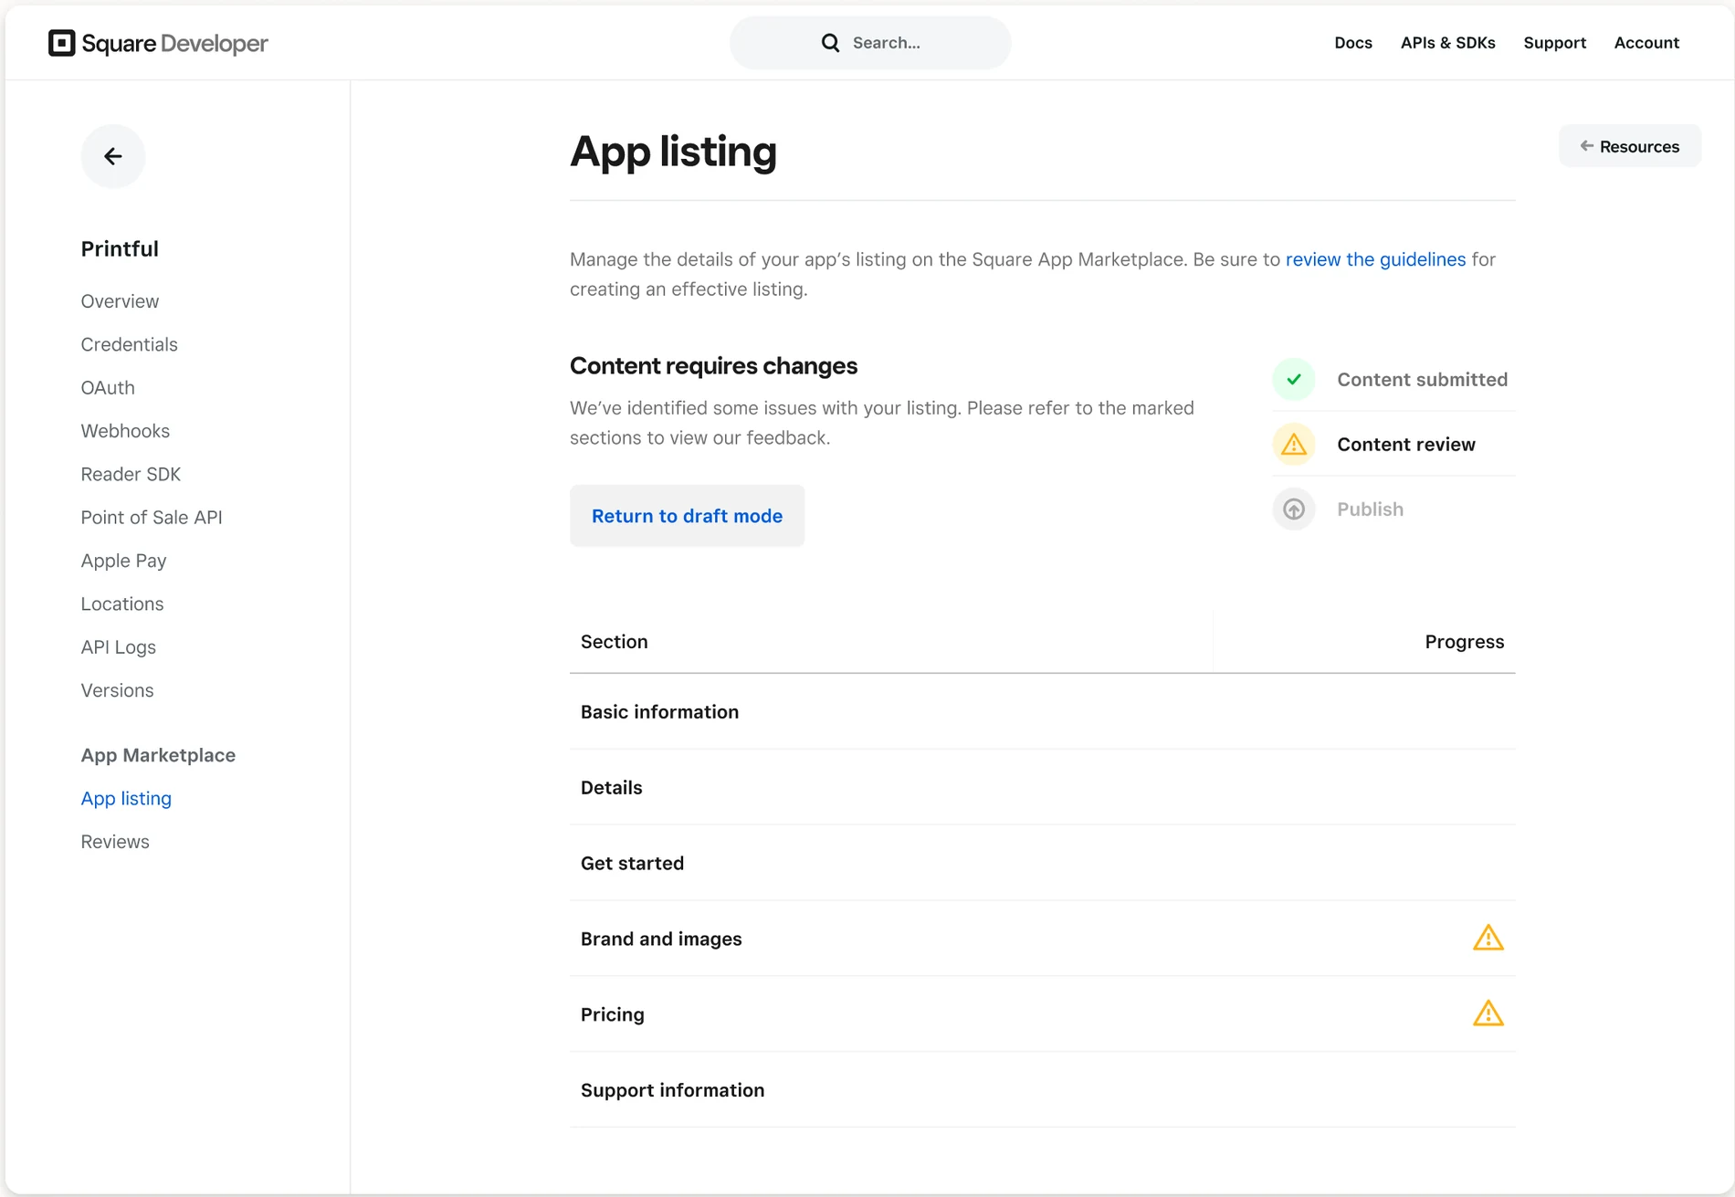Viewport: 1735px width, 1197px height.
Task: Open the Pricing section row
Action: pos(1042,1014)
